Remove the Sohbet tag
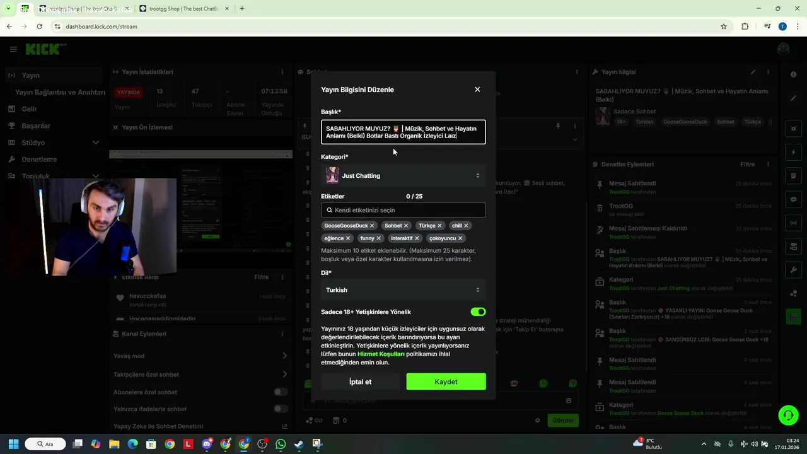Viewport: 807px width, 454px height. (x=406, y=226)
